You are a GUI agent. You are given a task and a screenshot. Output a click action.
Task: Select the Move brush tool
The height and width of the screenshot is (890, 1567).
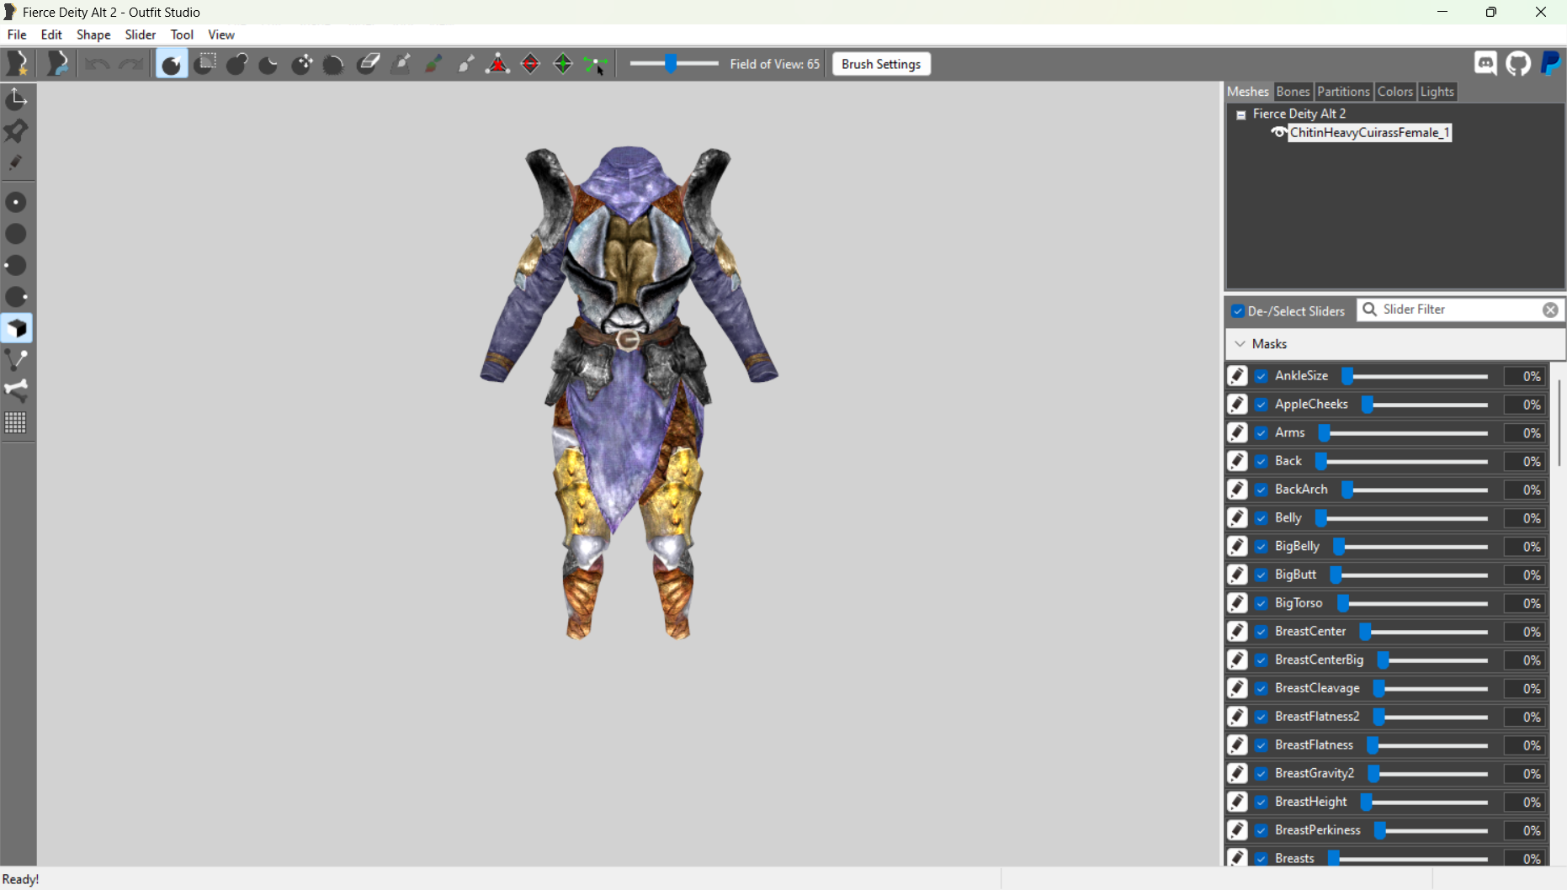tap(301, 64)
